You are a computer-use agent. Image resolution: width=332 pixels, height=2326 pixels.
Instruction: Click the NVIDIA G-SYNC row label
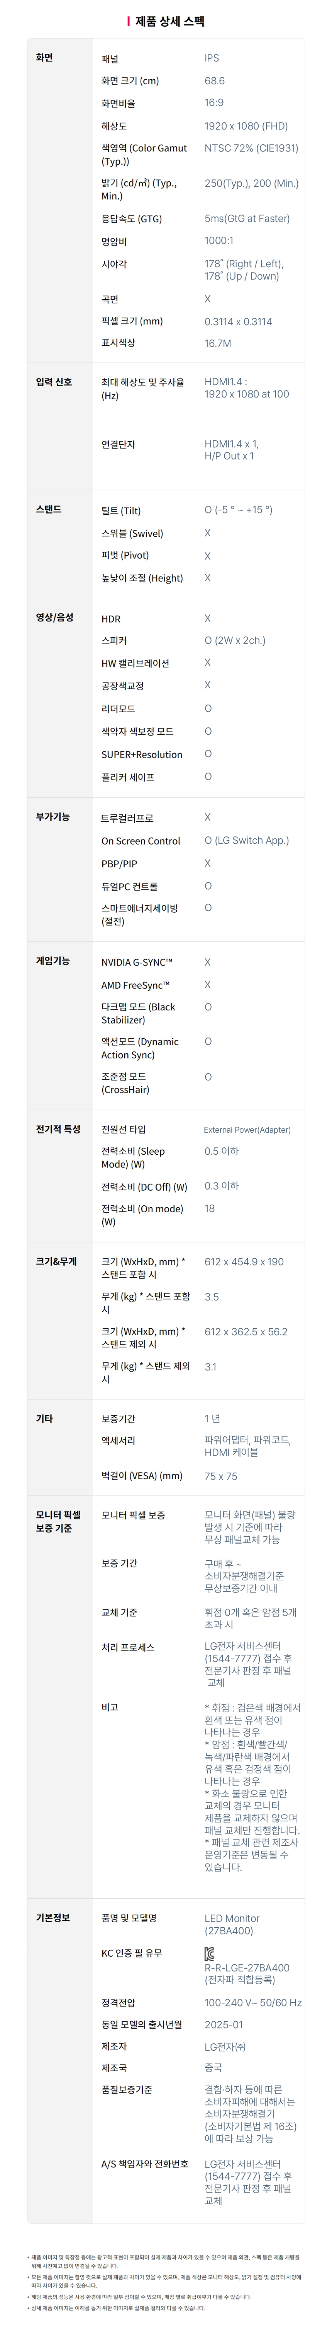point(136,962)
